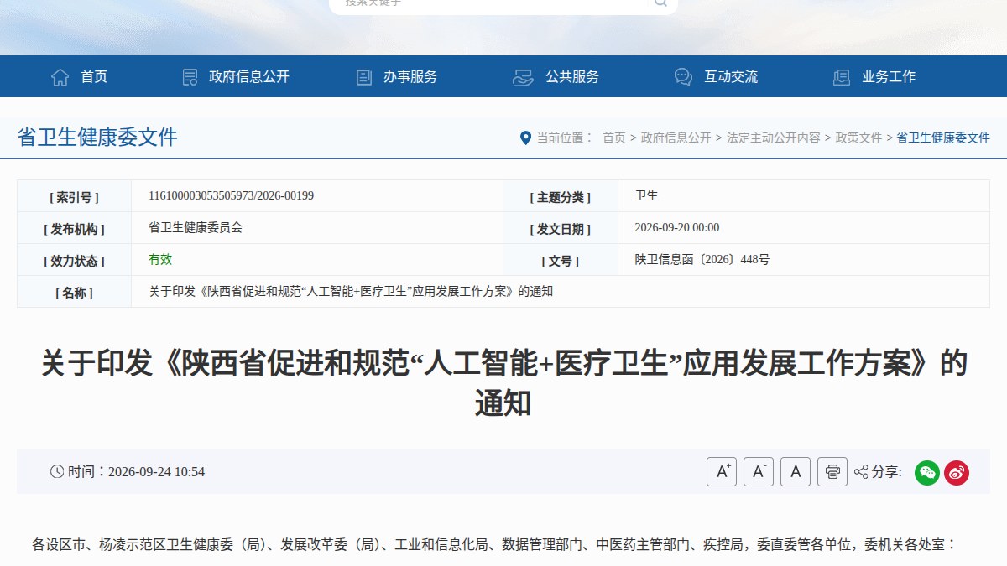Click the 互动交流 chat bubble icon
Image resolution: width=1007 pixels, height=566 pixels.
[x=683, y=77]
